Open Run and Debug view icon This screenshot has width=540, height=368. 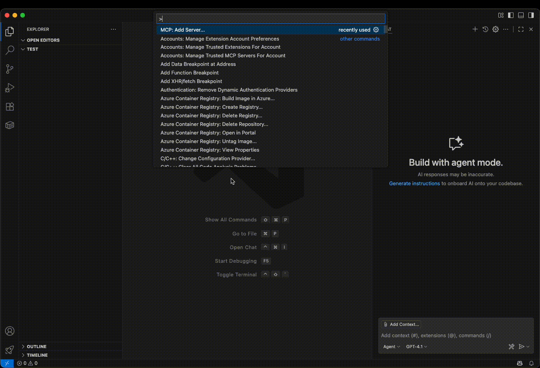pos(10,88)
